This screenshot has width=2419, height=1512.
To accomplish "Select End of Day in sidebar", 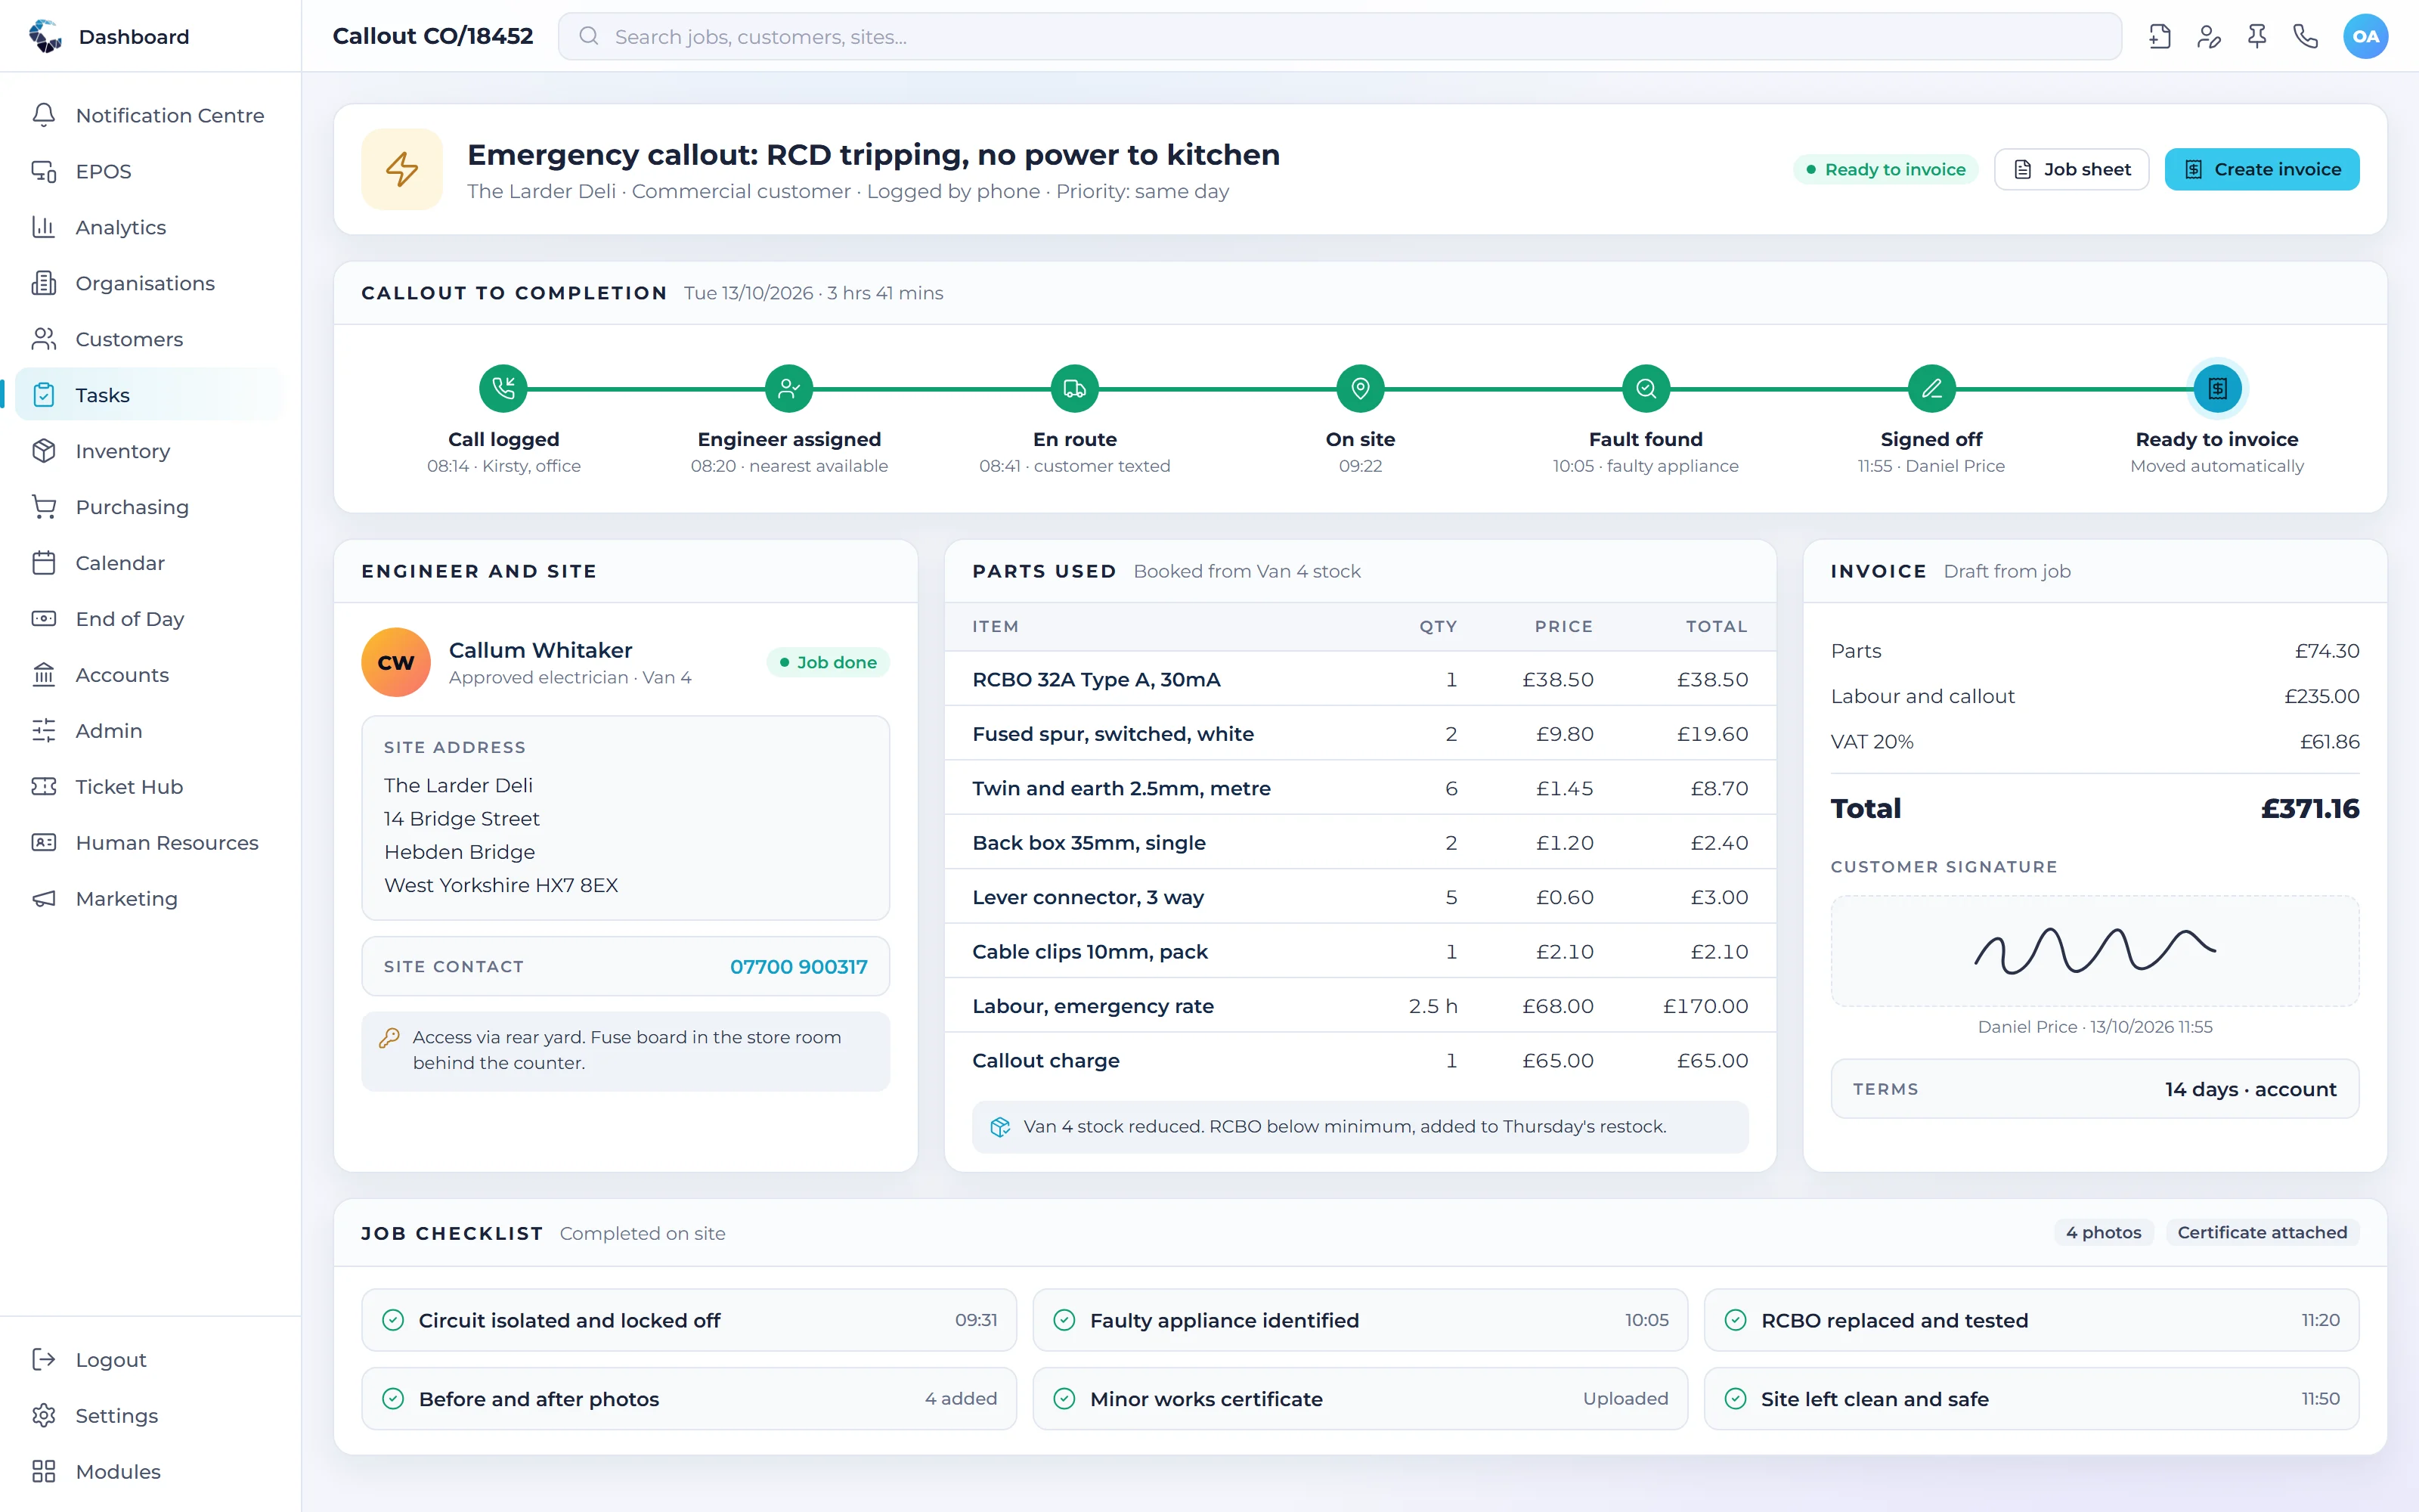I will click(x=150, y=619).
